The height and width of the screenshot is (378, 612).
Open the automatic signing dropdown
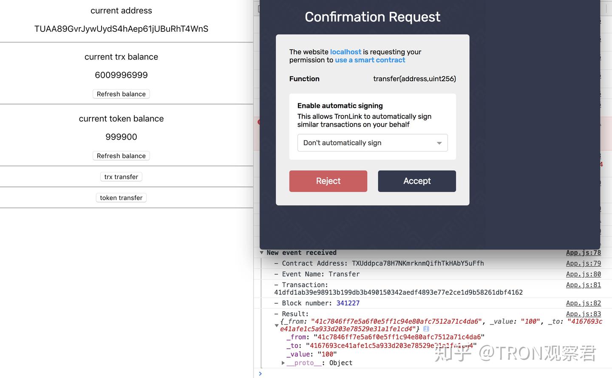point(372,143)
